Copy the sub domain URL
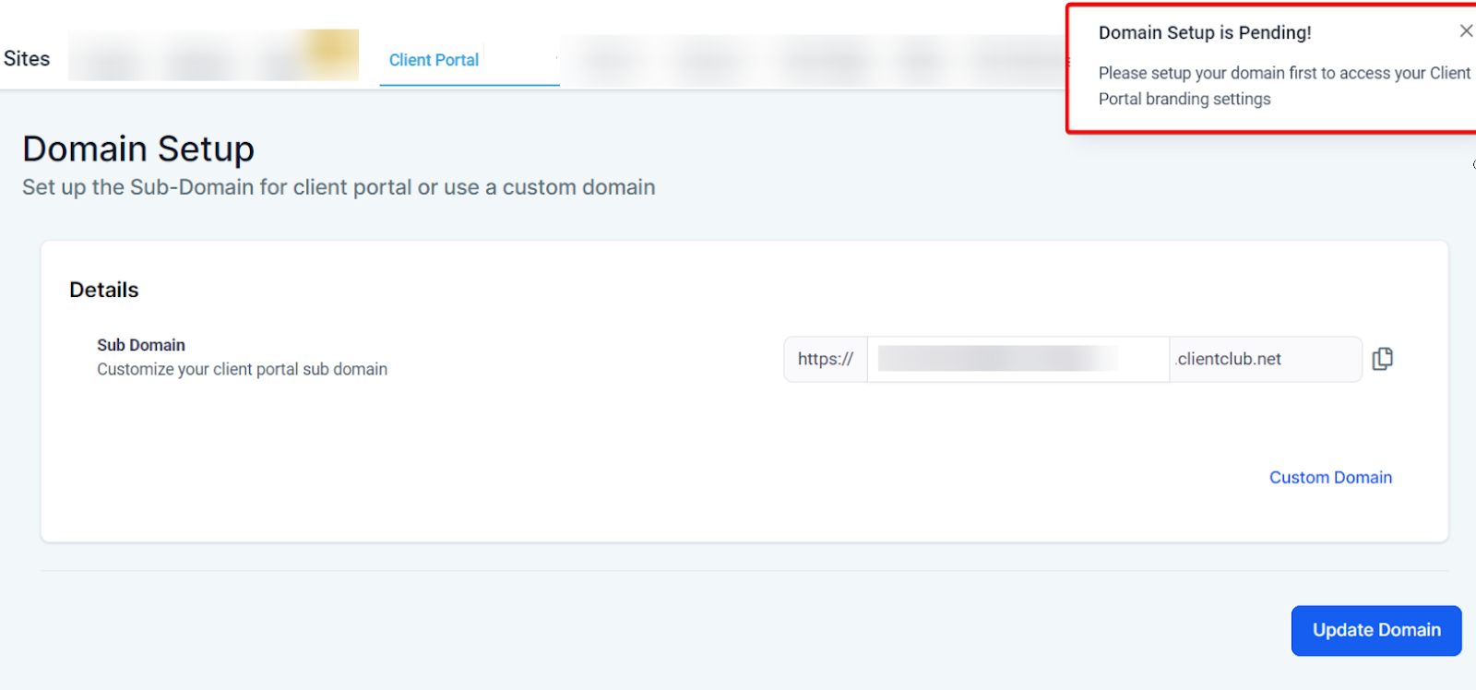1476x690 pixels. tap(1382, 359)
